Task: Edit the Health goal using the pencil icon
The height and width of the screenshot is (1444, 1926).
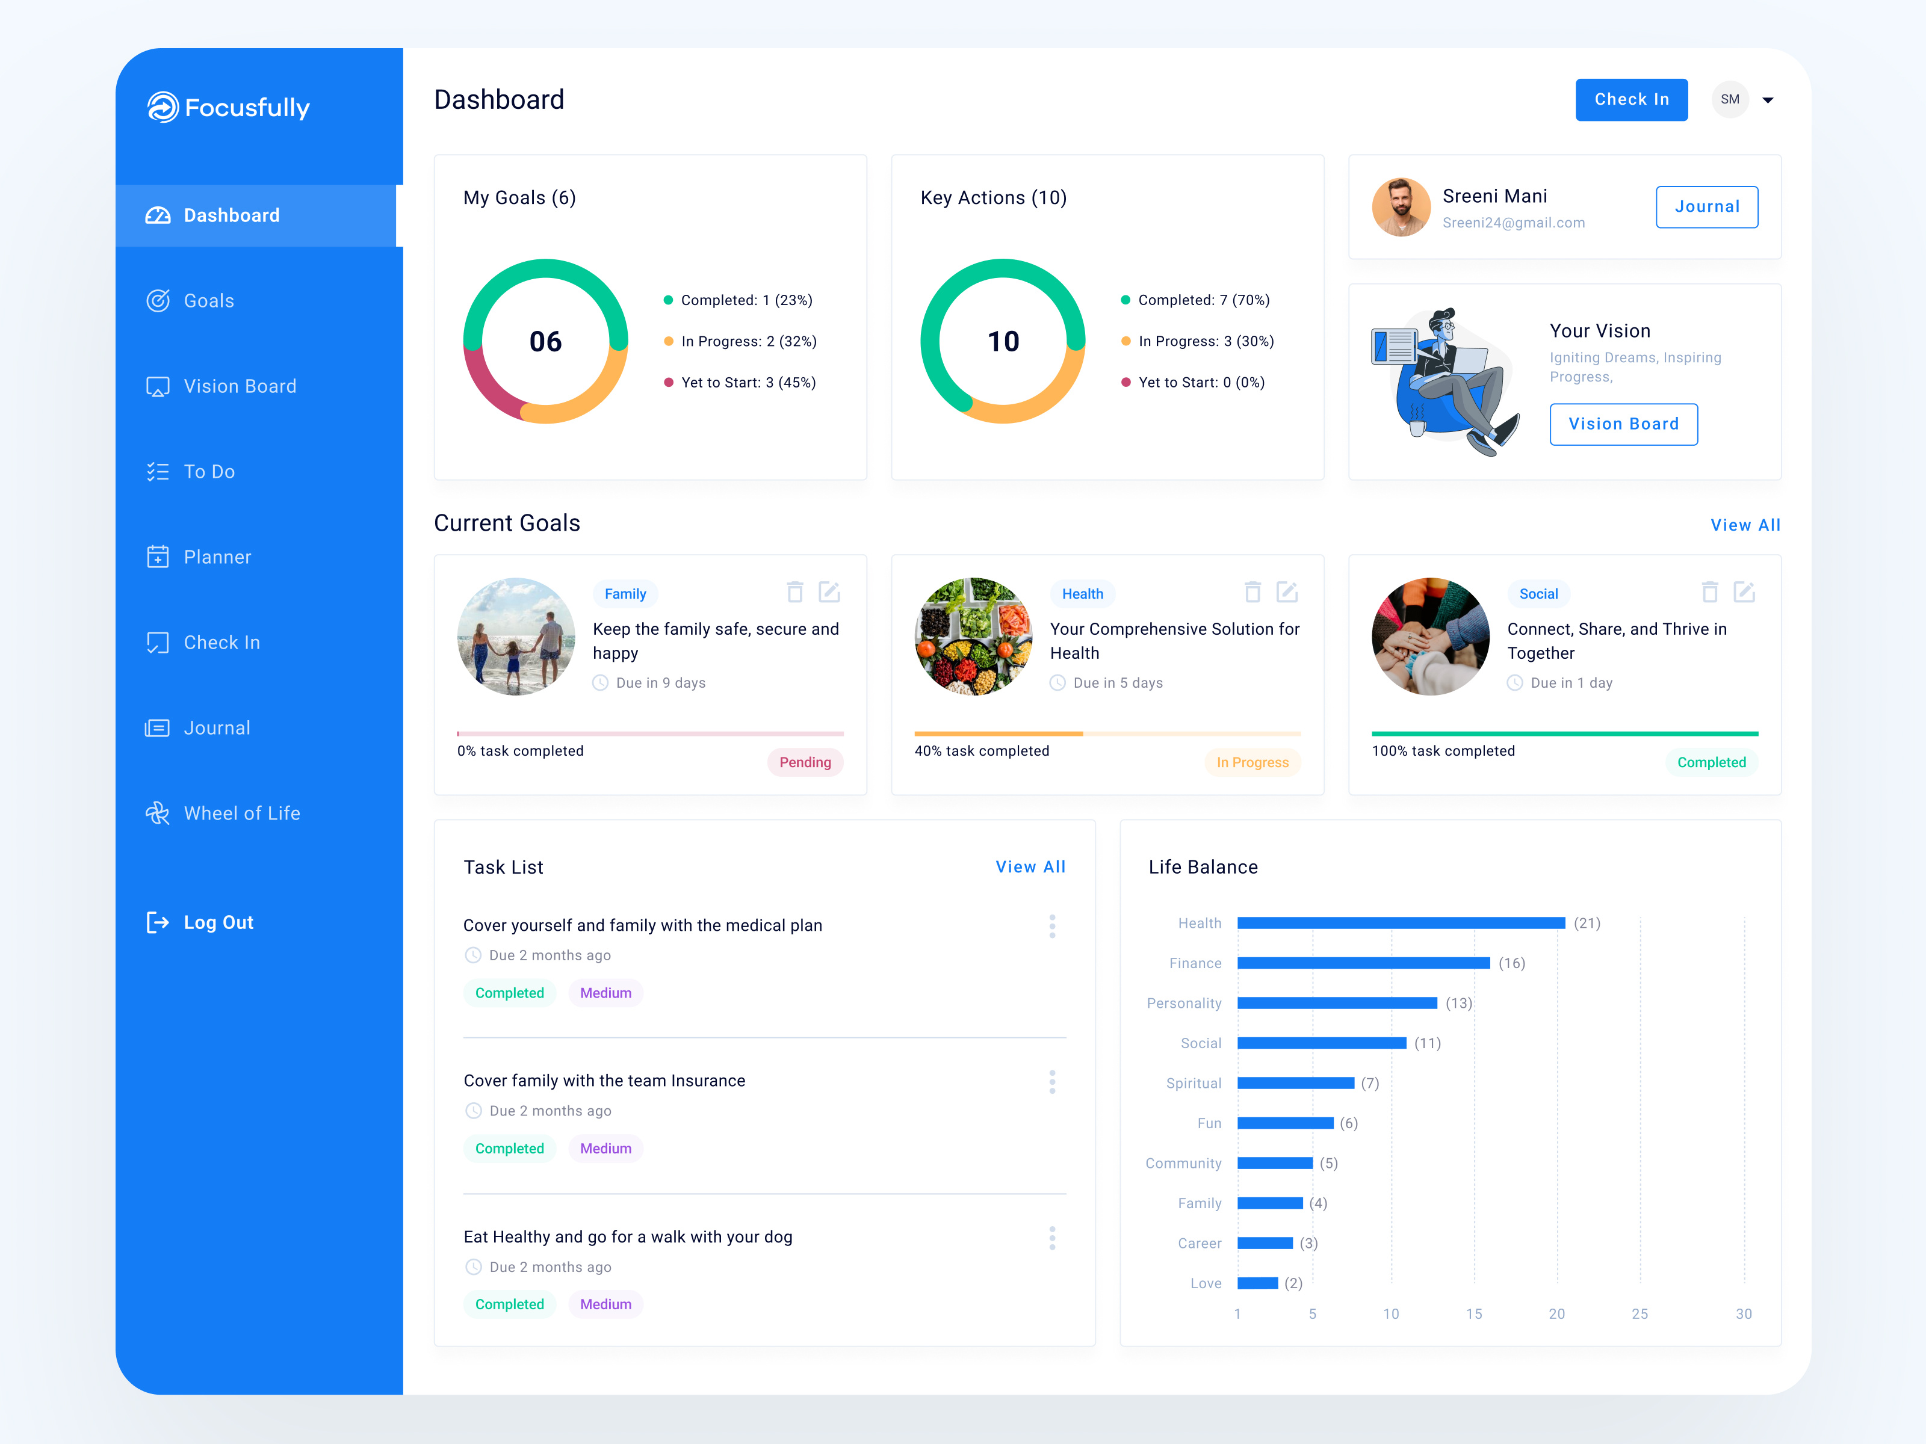Action: coord(1288,591)
